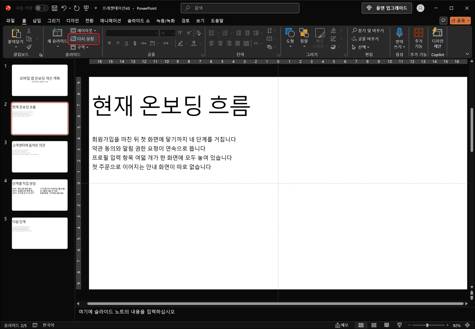This screenshot has height=329, width=475.
Task: Click font color 가 button
Action: (x=194, y=43)
